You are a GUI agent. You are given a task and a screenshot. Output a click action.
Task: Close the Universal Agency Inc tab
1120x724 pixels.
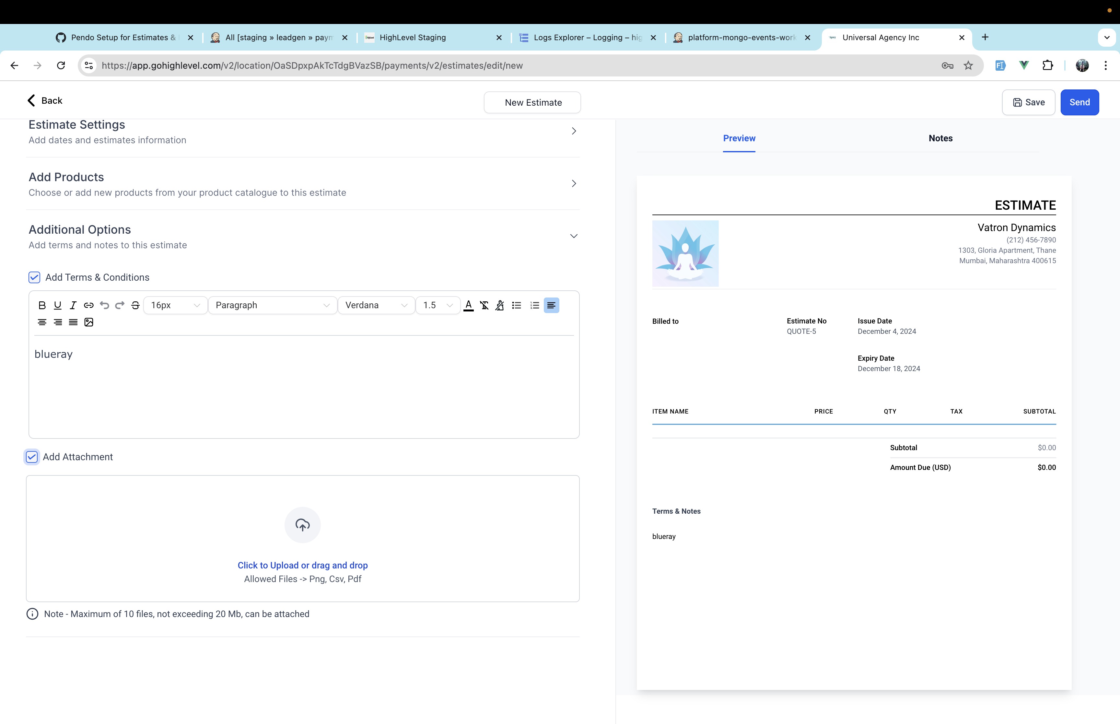click(x=962, y=38)
